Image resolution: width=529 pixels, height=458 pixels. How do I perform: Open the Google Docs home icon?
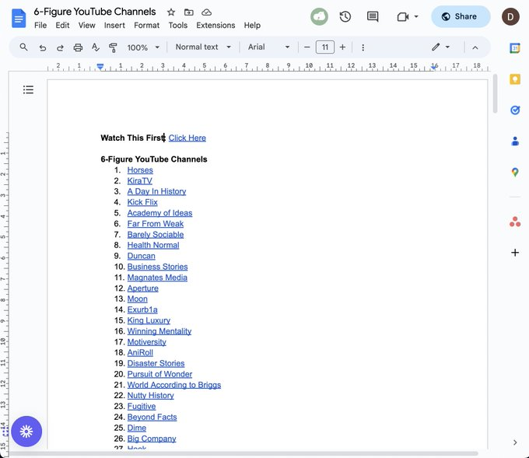19,18
